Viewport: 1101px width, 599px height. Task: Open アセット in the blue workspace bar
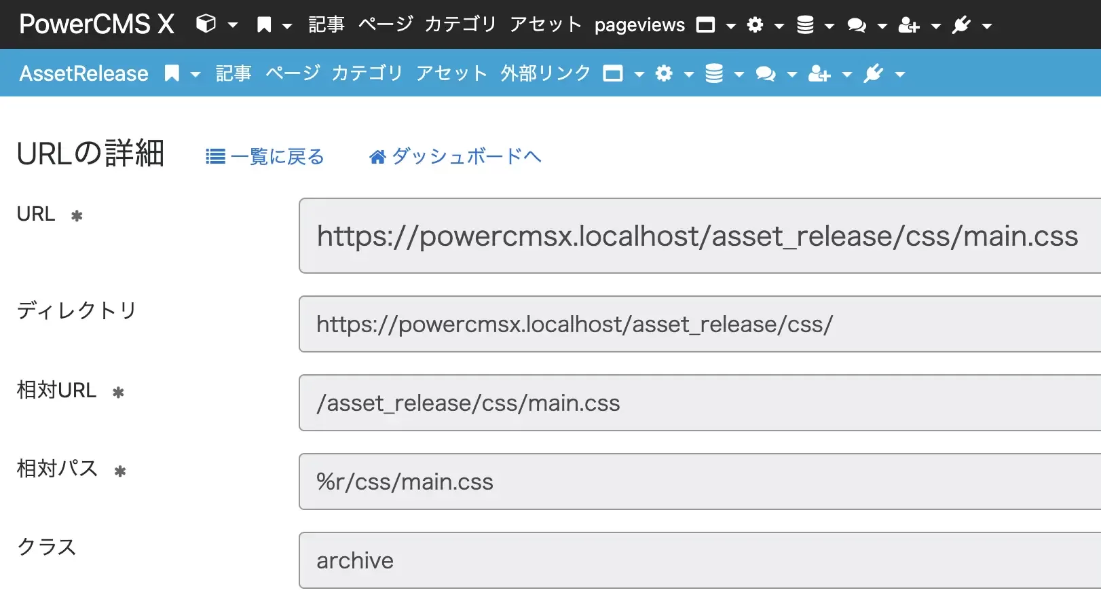coord(453,73)
